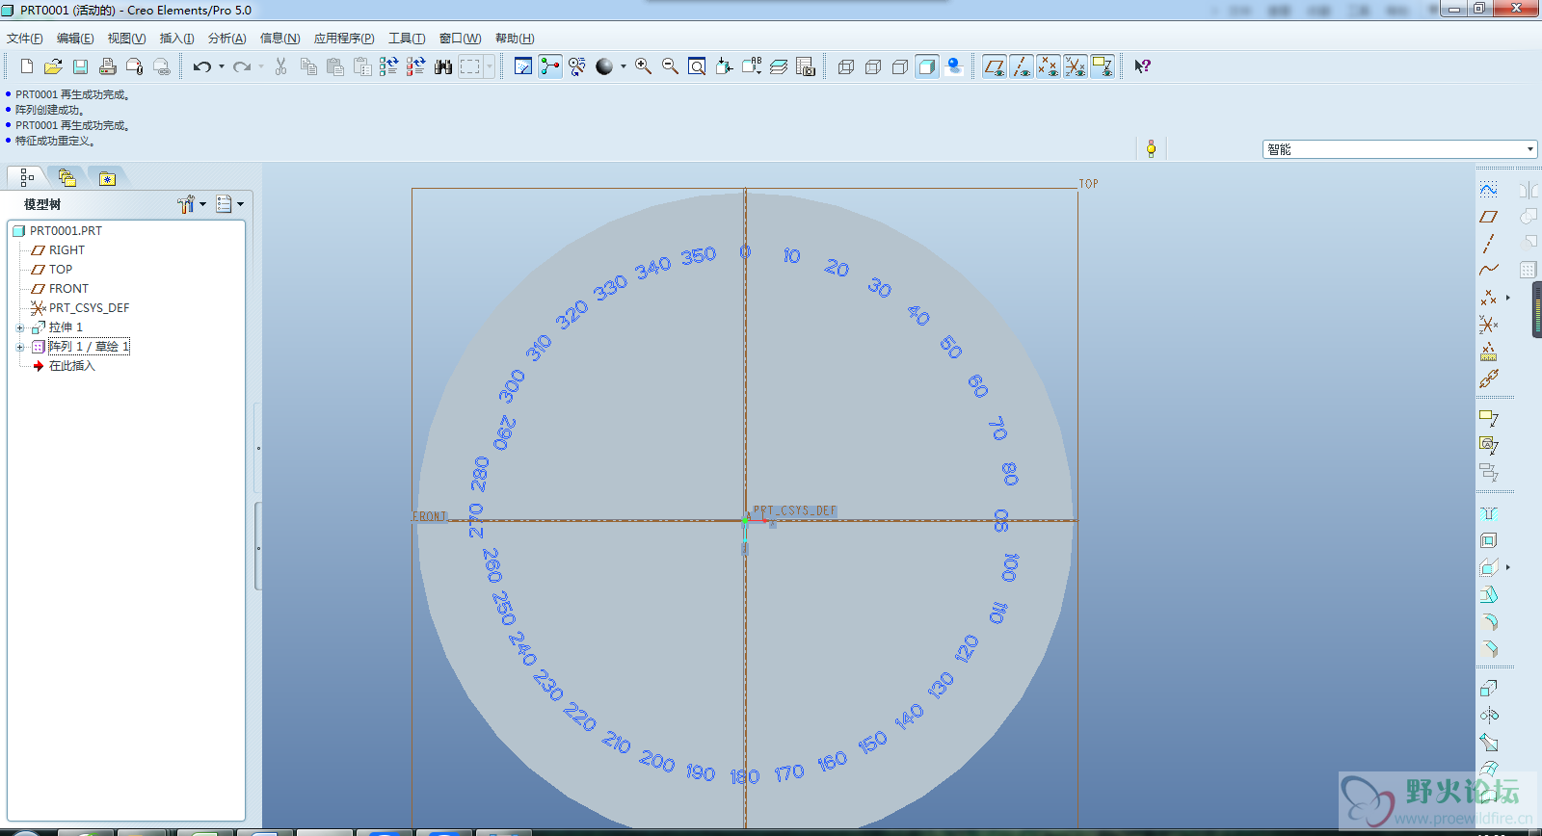Switch to the model tree tab
The width and height of the screenshot is (1542, 836).
click(x=27, y=177)
